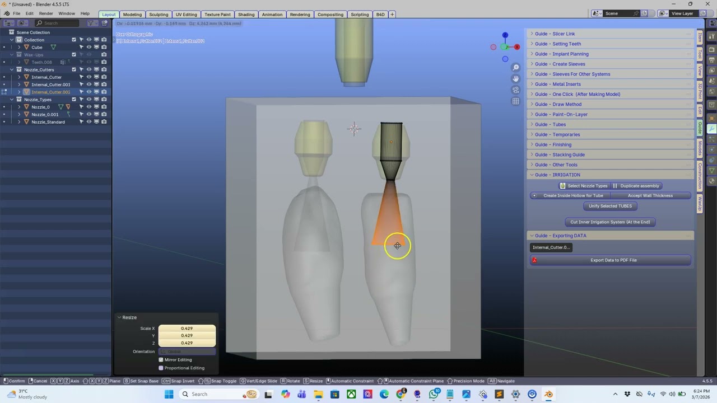Toggle the camera view viewport gizmo
This screenshot has width=717, height=403.
(x=516, y=90)
